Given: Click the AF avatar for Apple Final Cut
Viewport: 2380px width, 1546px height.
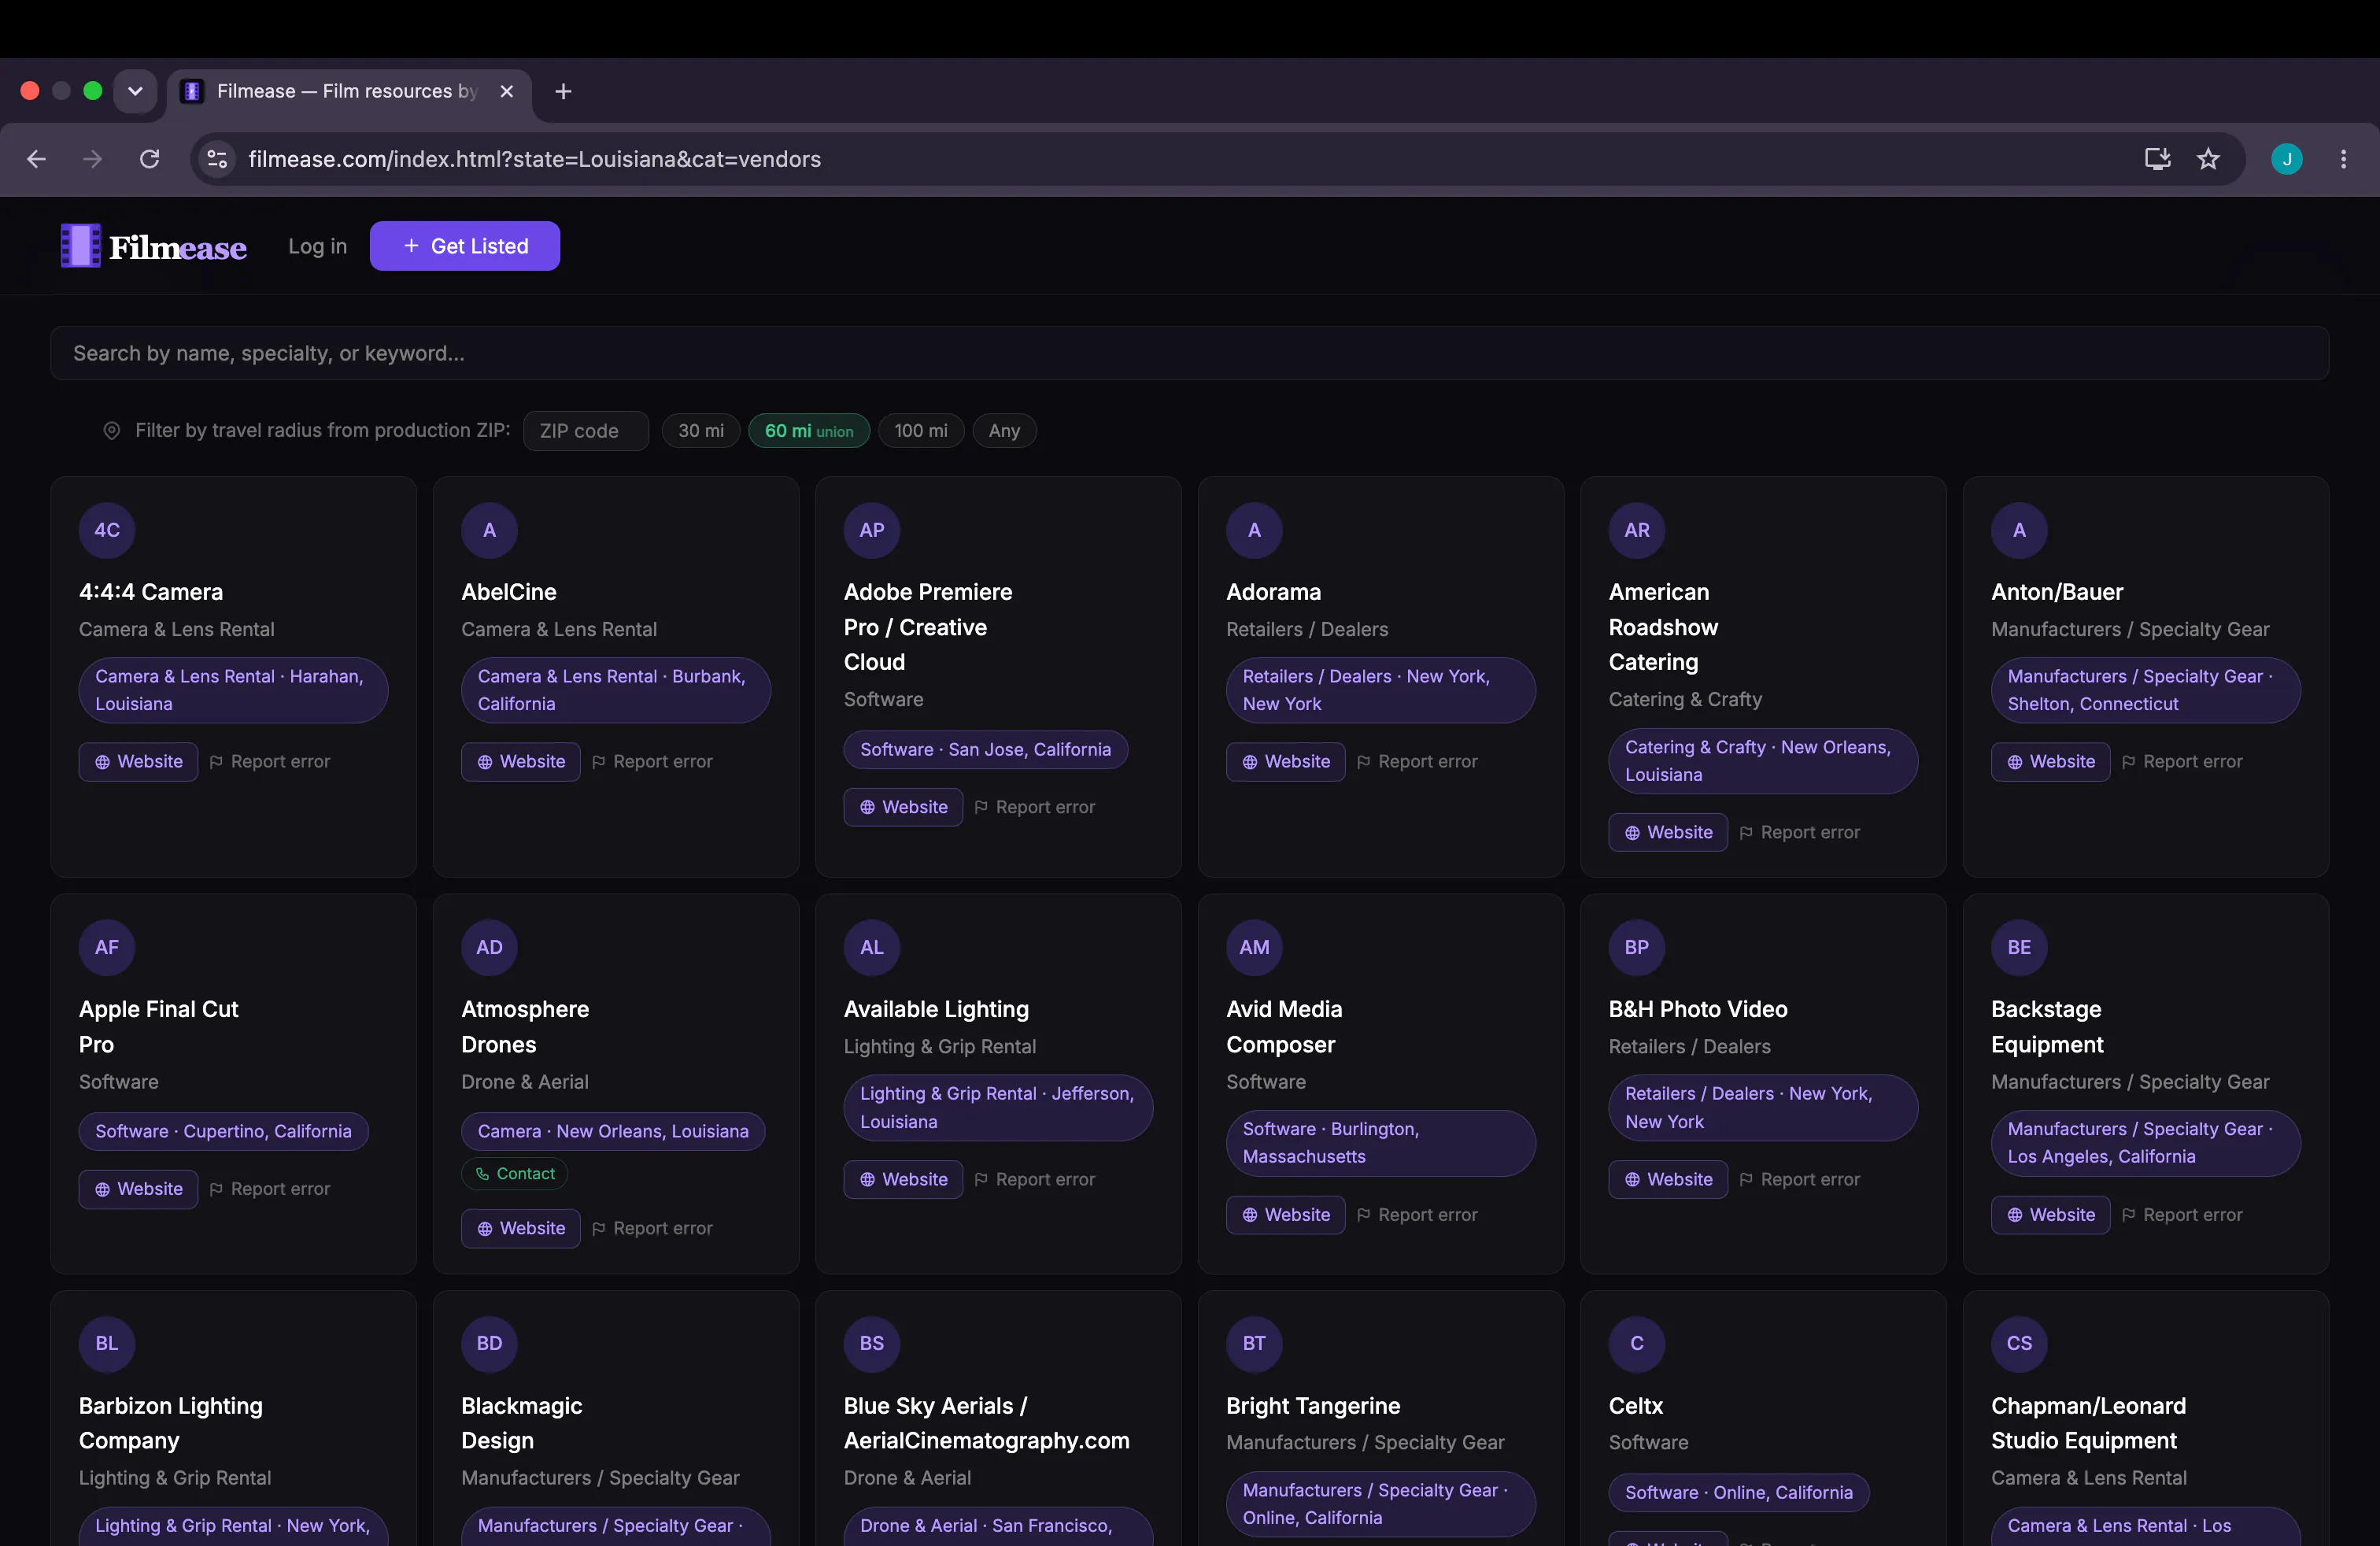Looking at the screenshot, I should pos(107,947).
